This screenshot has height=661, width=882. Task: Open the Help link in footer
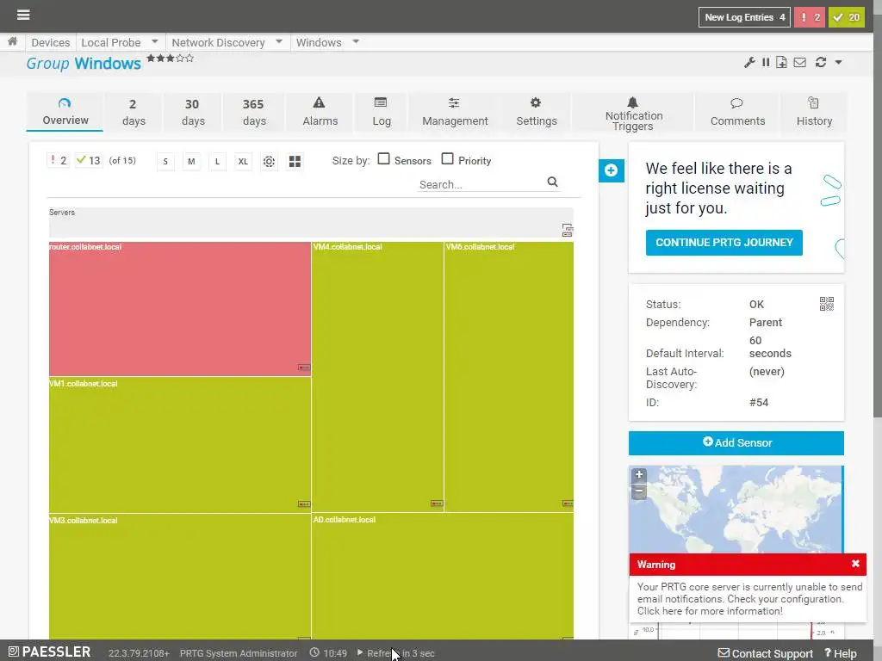click(x=841, y=653)
